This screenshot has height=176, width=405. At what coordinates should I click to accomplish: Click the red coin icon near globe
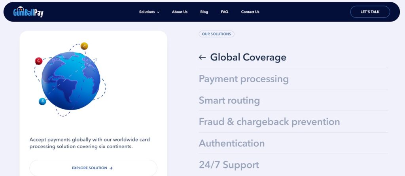coord(39,61)
